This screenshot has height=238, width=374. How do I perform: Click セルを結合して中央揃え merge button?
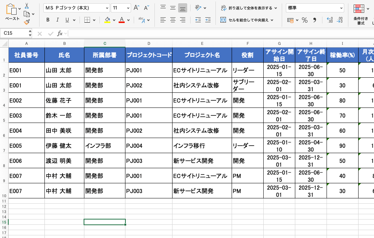click(247, 20)
